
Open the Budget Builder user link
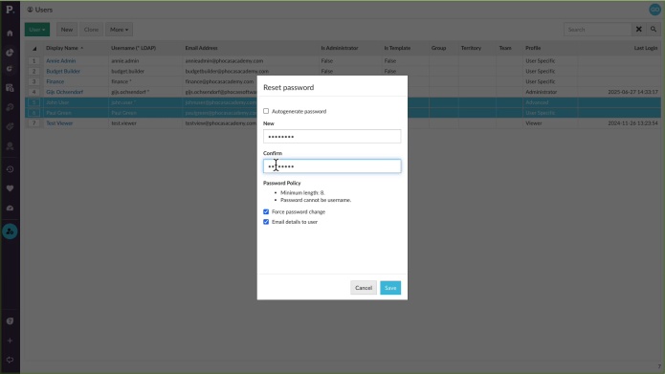click(63, 71)
